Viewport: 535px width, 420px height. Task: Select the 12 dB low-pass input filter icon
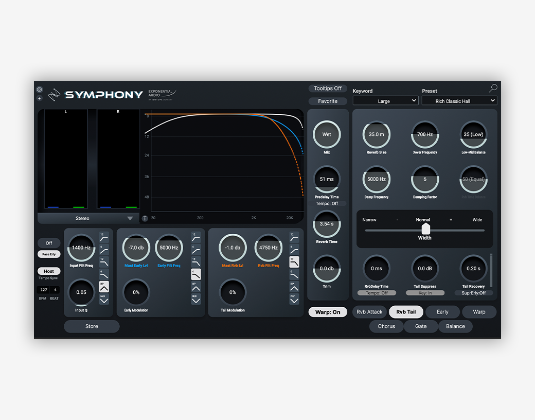click(x=104, y=262)
